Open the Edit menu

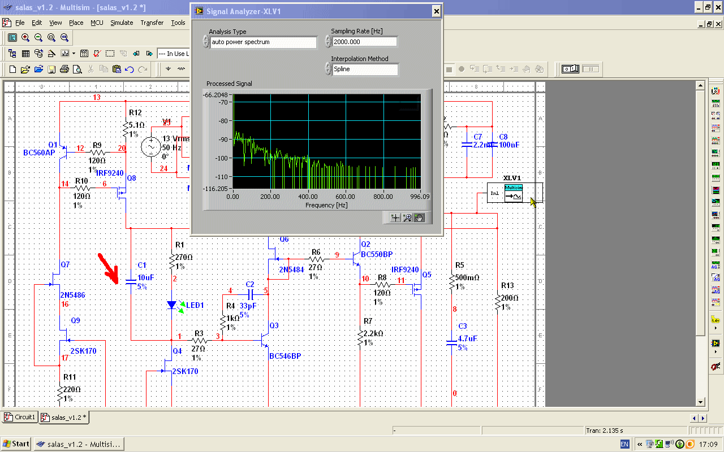(37, 23)
